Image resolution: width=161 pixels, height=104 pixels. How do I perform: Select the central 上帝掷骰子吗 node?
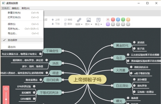click(87, 79)
